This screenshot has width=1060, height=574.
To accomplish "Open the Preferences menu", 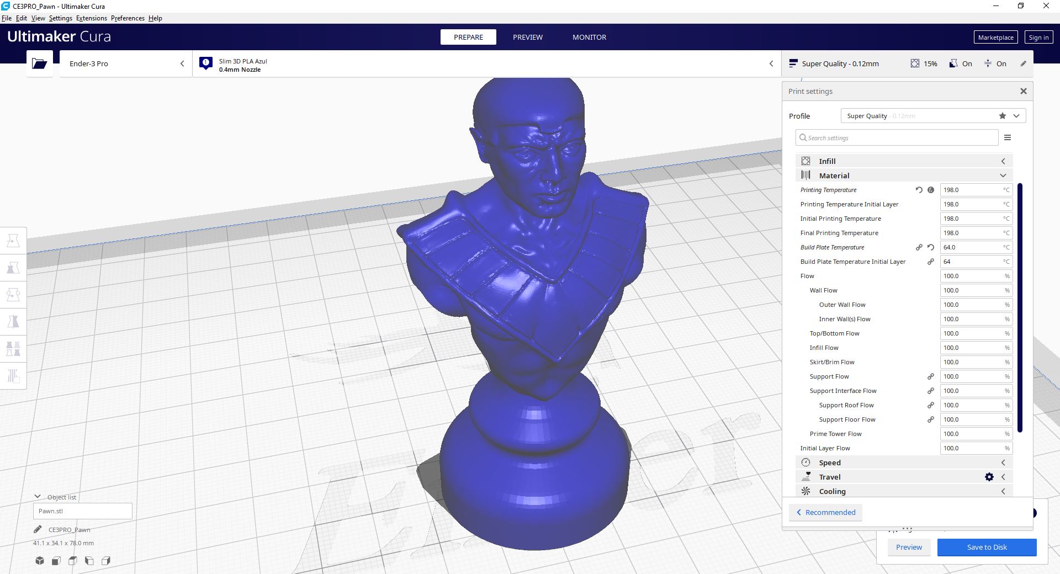I will (x=127, y=18).
